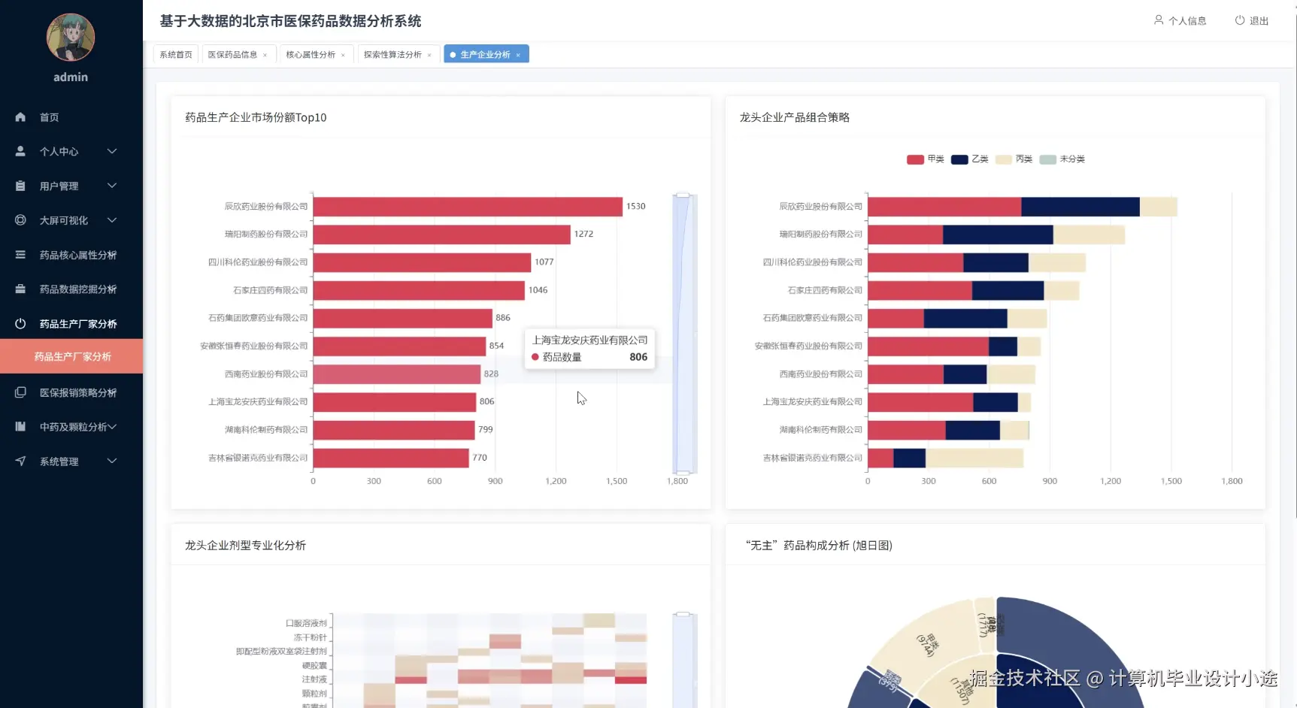The height and width of the screenshot is (708, 1297).
Task: Select the active 生产企业分析 tab
Action: (486, 54)
